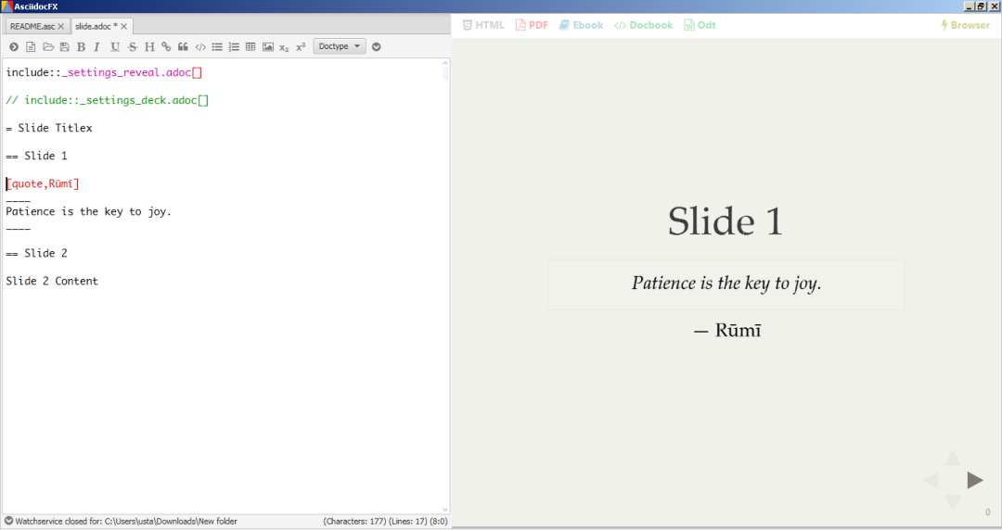Open the Doctype dropdown
This screenshot has width=1002, height=530.
(x=340, y=46)
